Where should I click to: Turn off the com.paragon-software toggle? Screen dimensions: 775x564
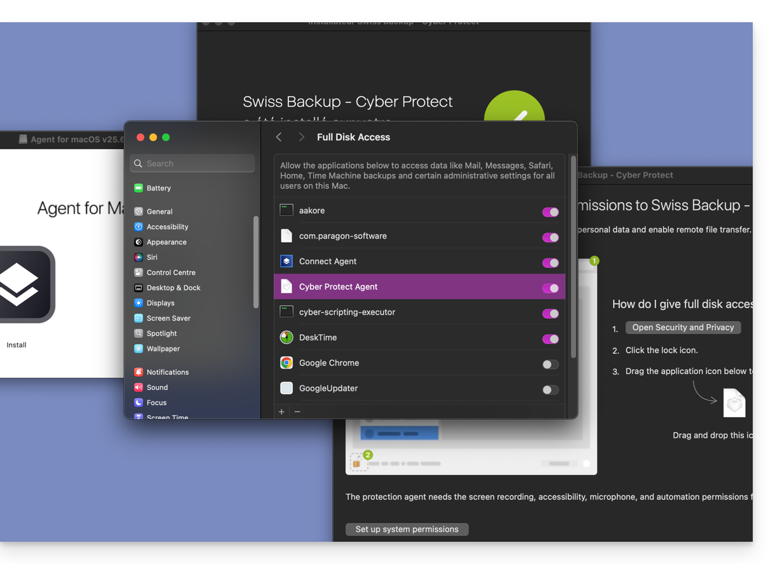coord(550,238)
